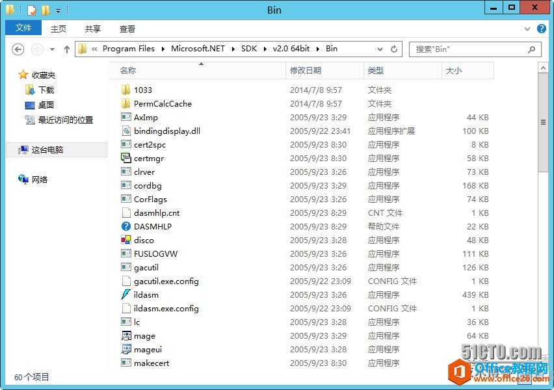Sort by the 修改日期 column header
Image resolution: width=554 pixels, height=390 pixels.
324,70
